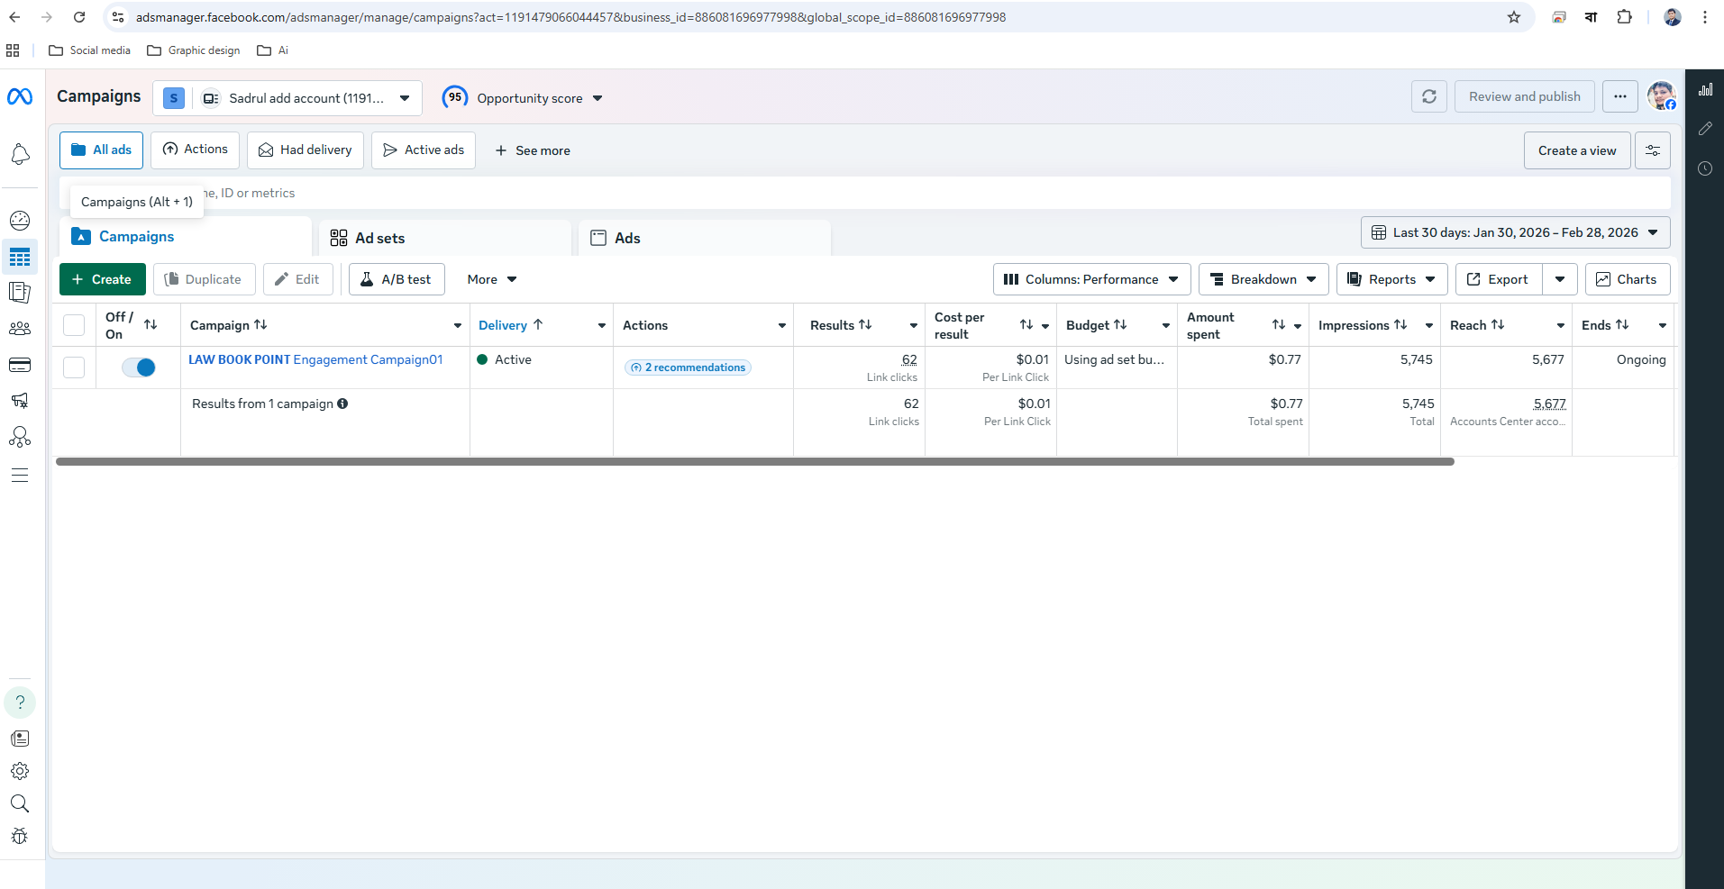Open the customize view sliders icon
This screenshot has width=1724, height=889.
[1653, 150]
